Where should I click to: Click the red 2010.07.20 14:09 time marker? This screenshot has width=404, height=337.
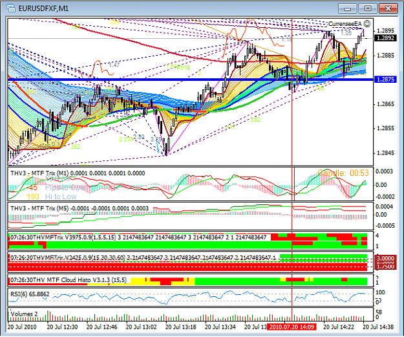pyautogui.click(x=292, y=327)
